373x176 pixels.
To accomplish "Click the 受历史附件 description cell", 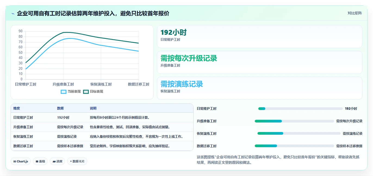I will click(131, 146).
